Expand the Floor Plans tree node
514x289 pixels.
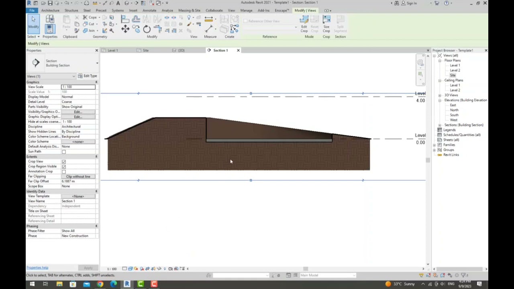(440, 61)
